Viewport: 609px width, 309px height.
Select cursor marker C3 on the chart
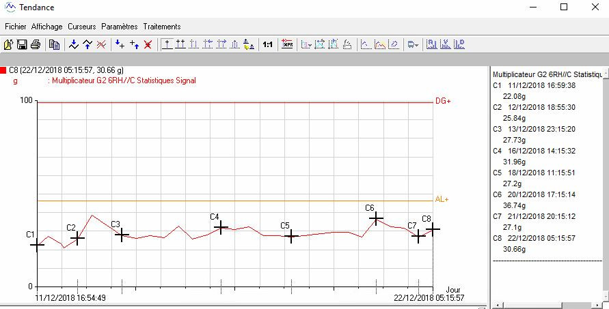[122, 235]
